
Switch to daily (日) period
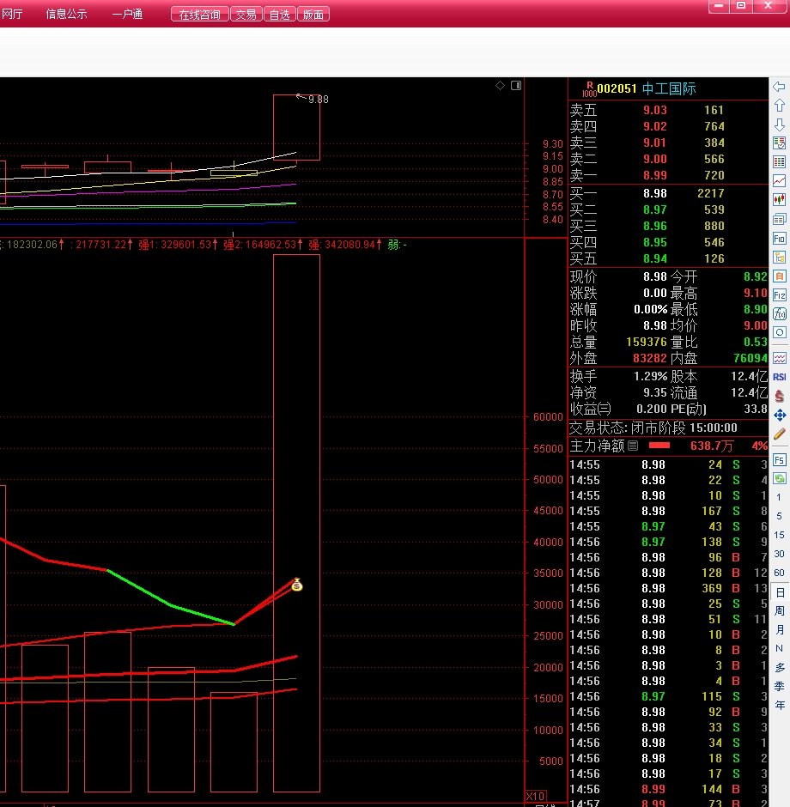(x=780, y=592)
